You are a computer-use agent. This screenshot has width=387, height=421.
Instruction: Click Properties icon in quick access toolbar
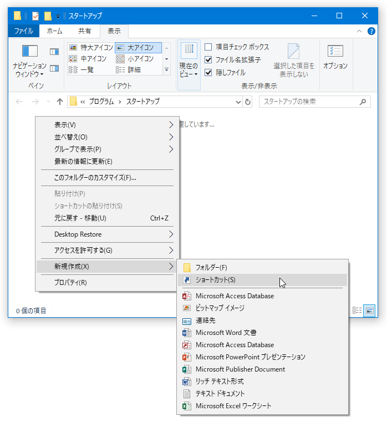[x=35, y=16]
